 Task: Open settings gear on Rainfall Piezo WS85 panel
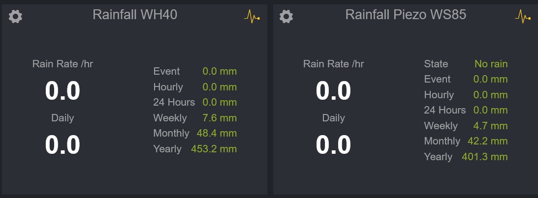click(x=286, y=17)
